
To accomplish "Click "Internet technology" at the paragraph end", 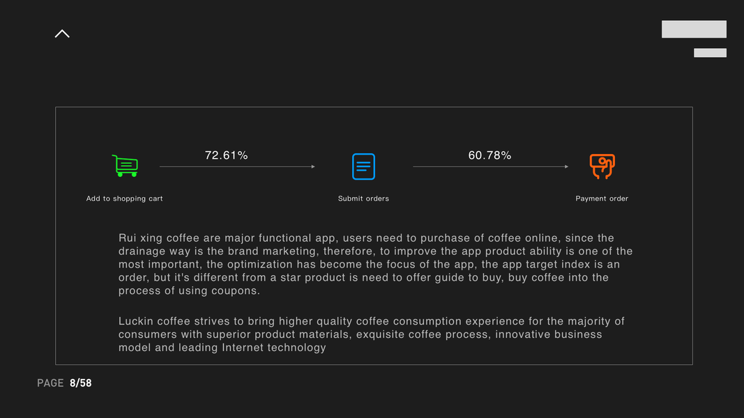I will [x=274, y=348].
